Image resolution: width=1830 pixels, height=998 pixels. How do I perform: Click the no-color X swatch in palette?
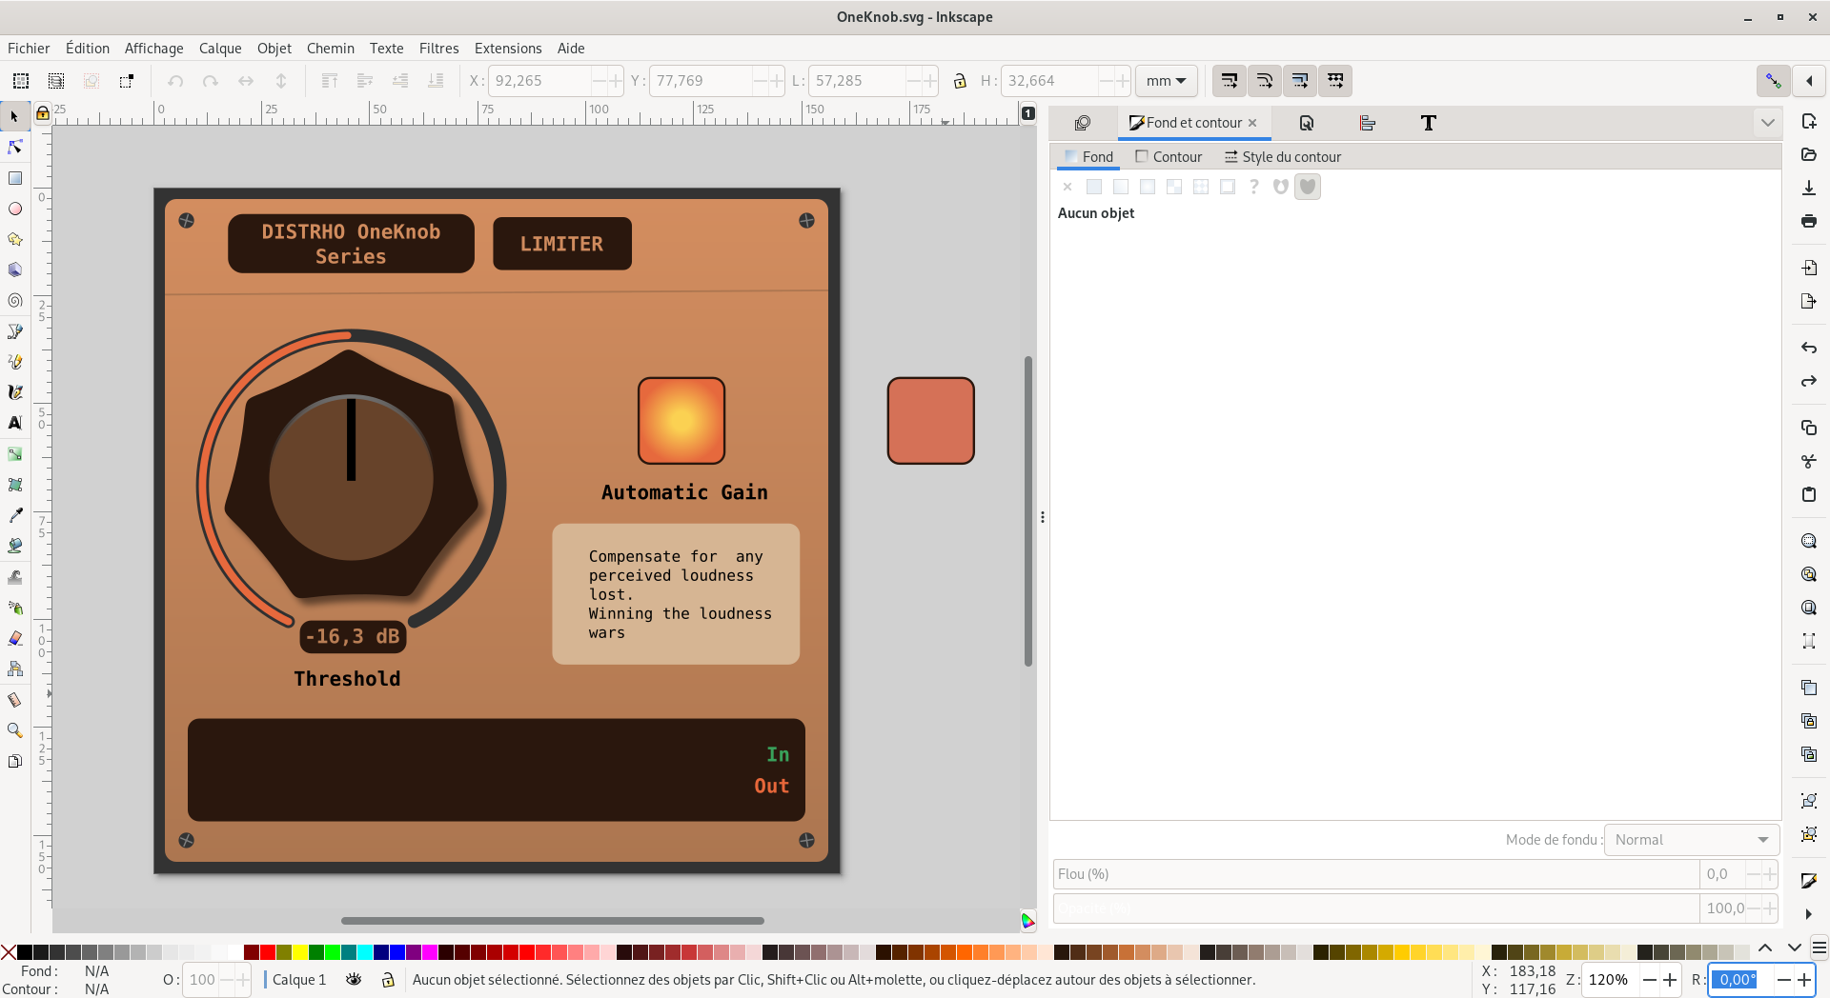(9, 952)
